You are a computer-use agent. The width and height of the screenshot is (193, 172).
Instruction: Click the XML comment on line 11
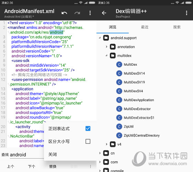coord(39,75)
